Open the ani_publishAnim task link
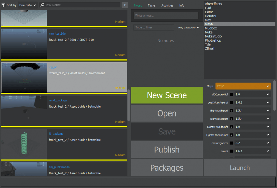This screenshot has width=277, height=188. [59, 167]
